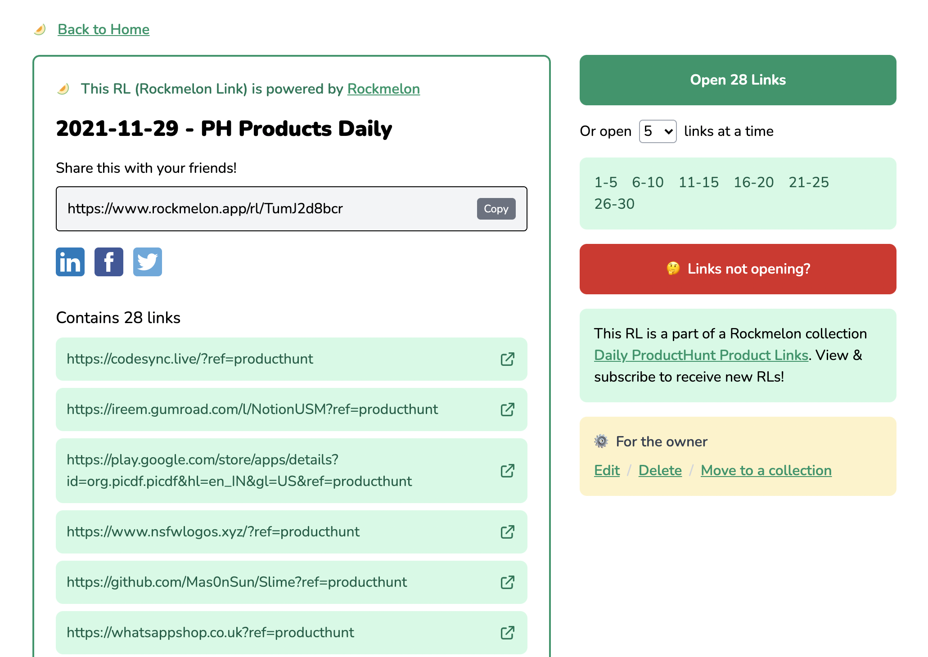Share on Facebook icon
This screenshot has width=928, height=657.
108,262
